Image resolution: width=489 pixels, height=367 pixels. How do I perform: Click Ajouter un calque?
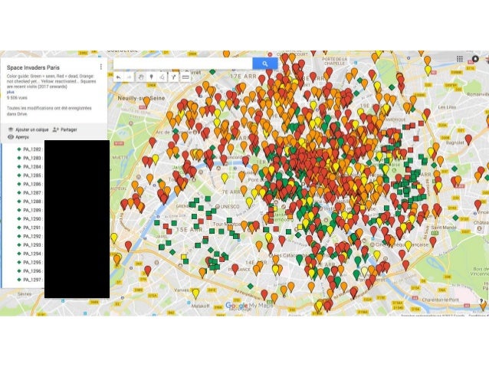point(28,129)
